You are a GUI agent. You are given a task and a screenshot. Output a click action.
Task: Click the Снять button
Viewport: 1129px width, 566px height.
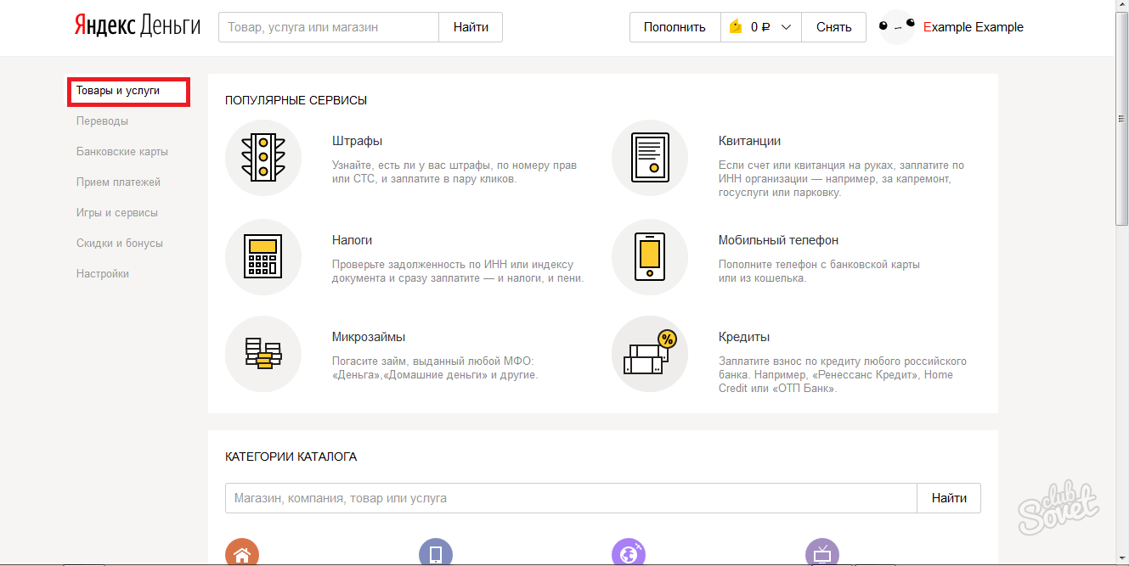tap(833, 27)
